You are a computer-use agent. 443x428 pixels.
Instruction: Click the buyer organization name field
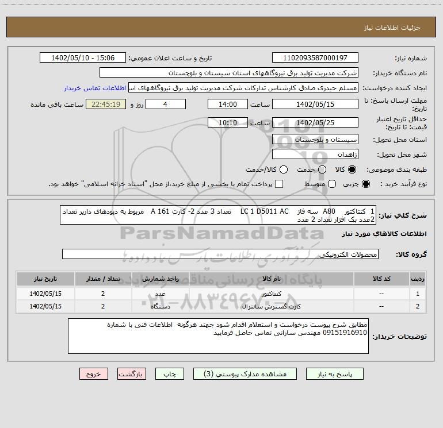[229, 72]
